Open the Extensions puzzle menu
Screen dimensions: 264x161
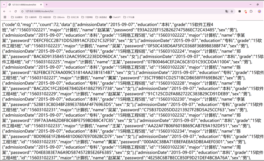coord(251,11)
